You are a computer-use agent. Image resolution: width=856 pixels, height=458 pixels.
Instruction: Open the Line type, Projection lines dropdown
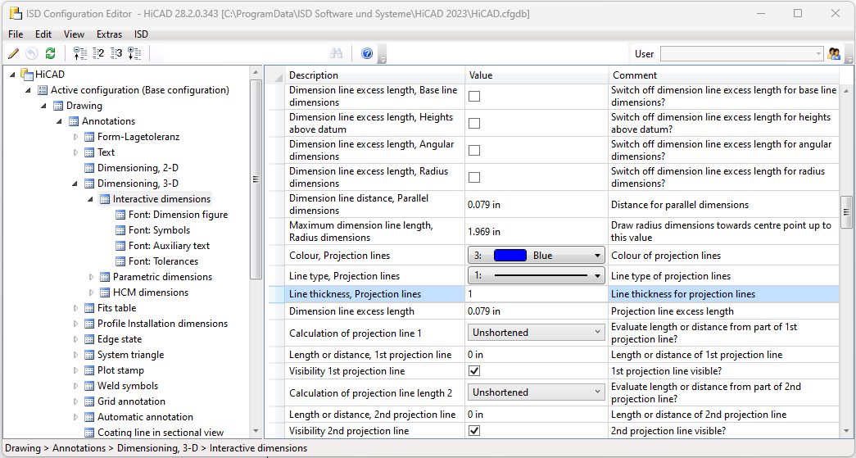[537, 276]
